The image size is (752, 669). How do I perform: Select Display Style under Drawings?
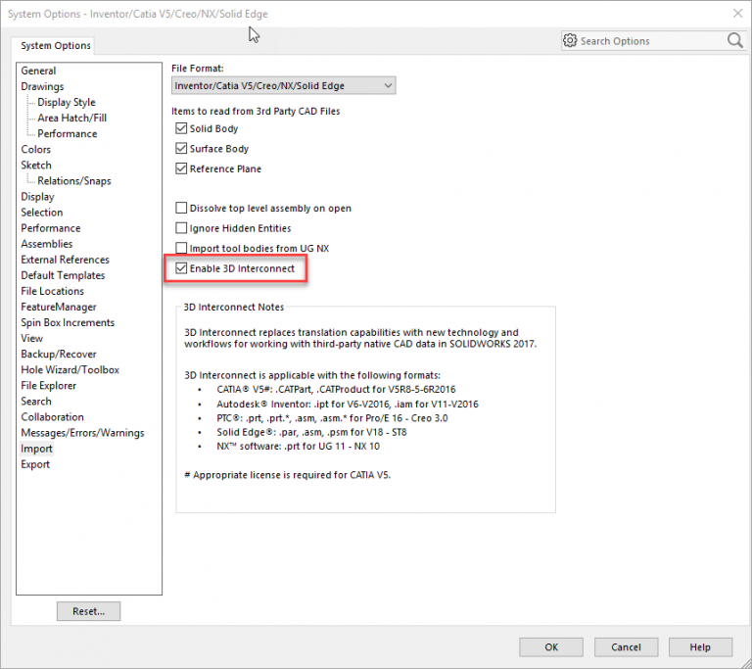[67, 102]
